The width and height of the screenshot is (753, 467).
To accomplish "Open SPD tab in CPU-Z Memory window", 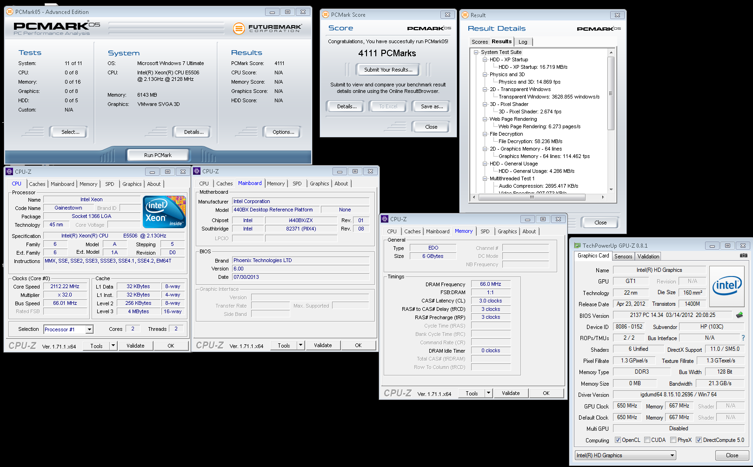I will pyautogui.click(x=485, y=231).
